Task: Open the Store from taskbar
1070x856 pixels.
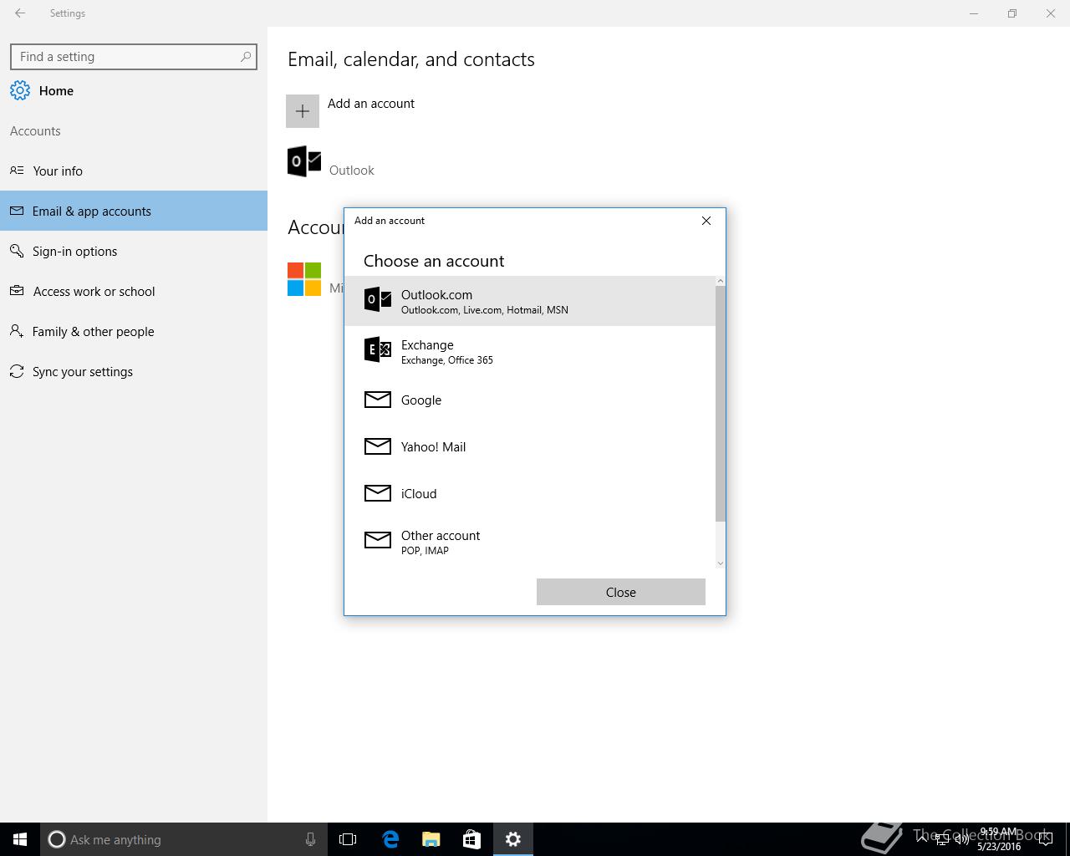Action: (x=472, y=839)
